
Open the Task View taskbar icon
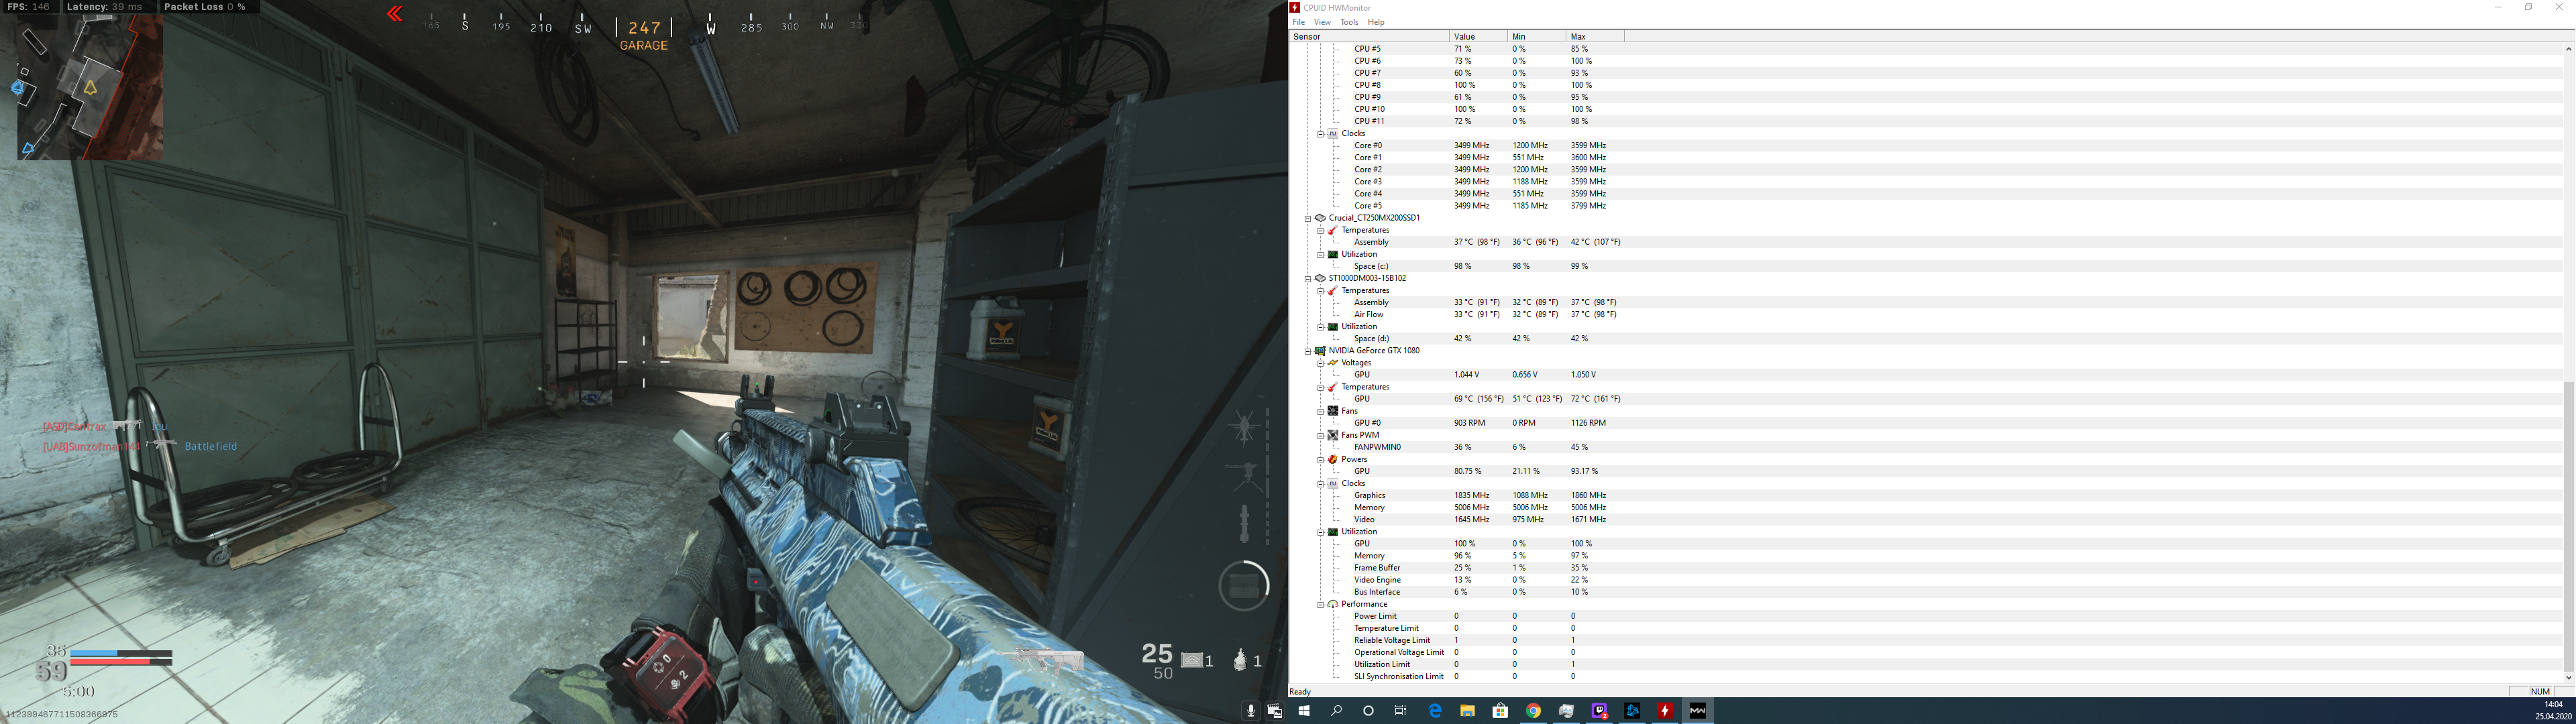(x=1401, y=711)
